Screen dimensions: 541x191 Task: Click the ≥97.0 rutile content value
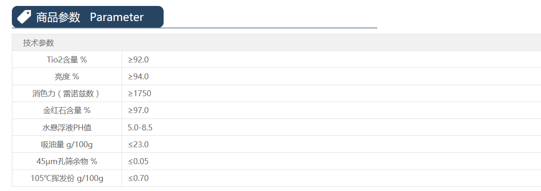click(x=138, y=110)
